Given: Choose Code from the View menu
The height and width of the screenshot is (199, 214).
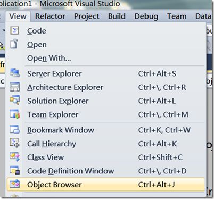Looking at the screenshot, I should (106, 31).
